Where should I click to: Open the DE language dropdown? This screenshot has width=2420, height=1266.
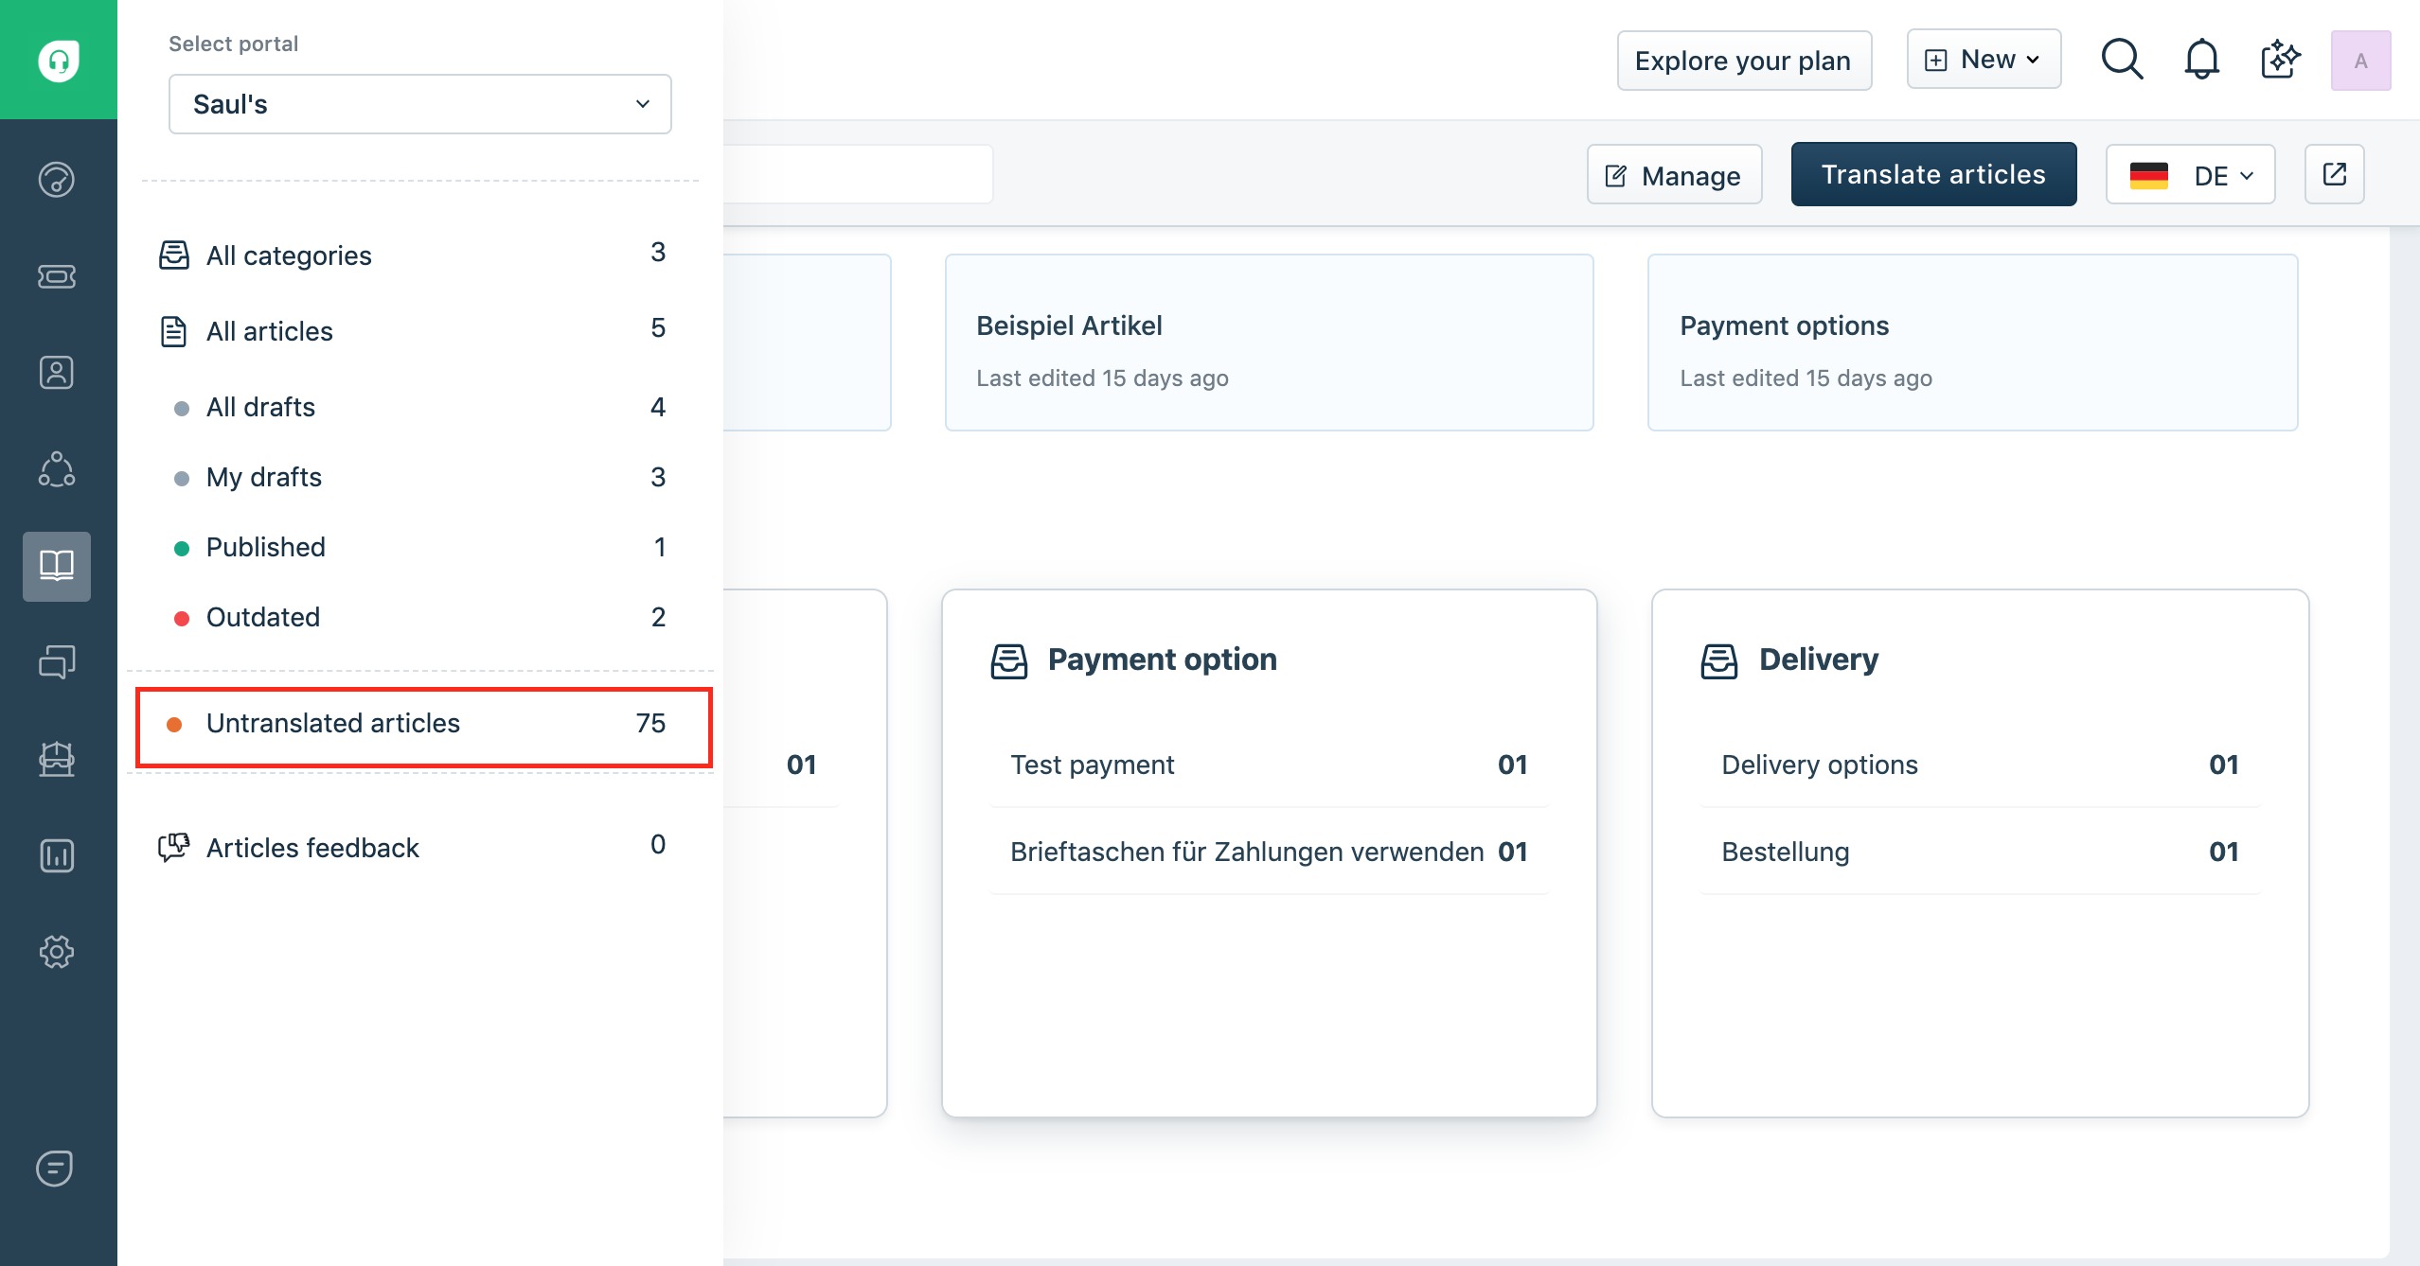[x=2190, y=175]
